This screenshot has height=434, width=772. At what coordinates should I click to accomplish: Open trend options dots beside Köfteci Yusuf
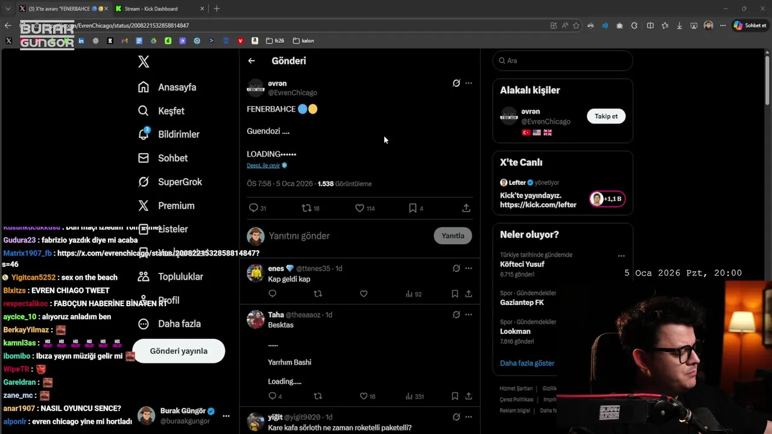(621, 256)
